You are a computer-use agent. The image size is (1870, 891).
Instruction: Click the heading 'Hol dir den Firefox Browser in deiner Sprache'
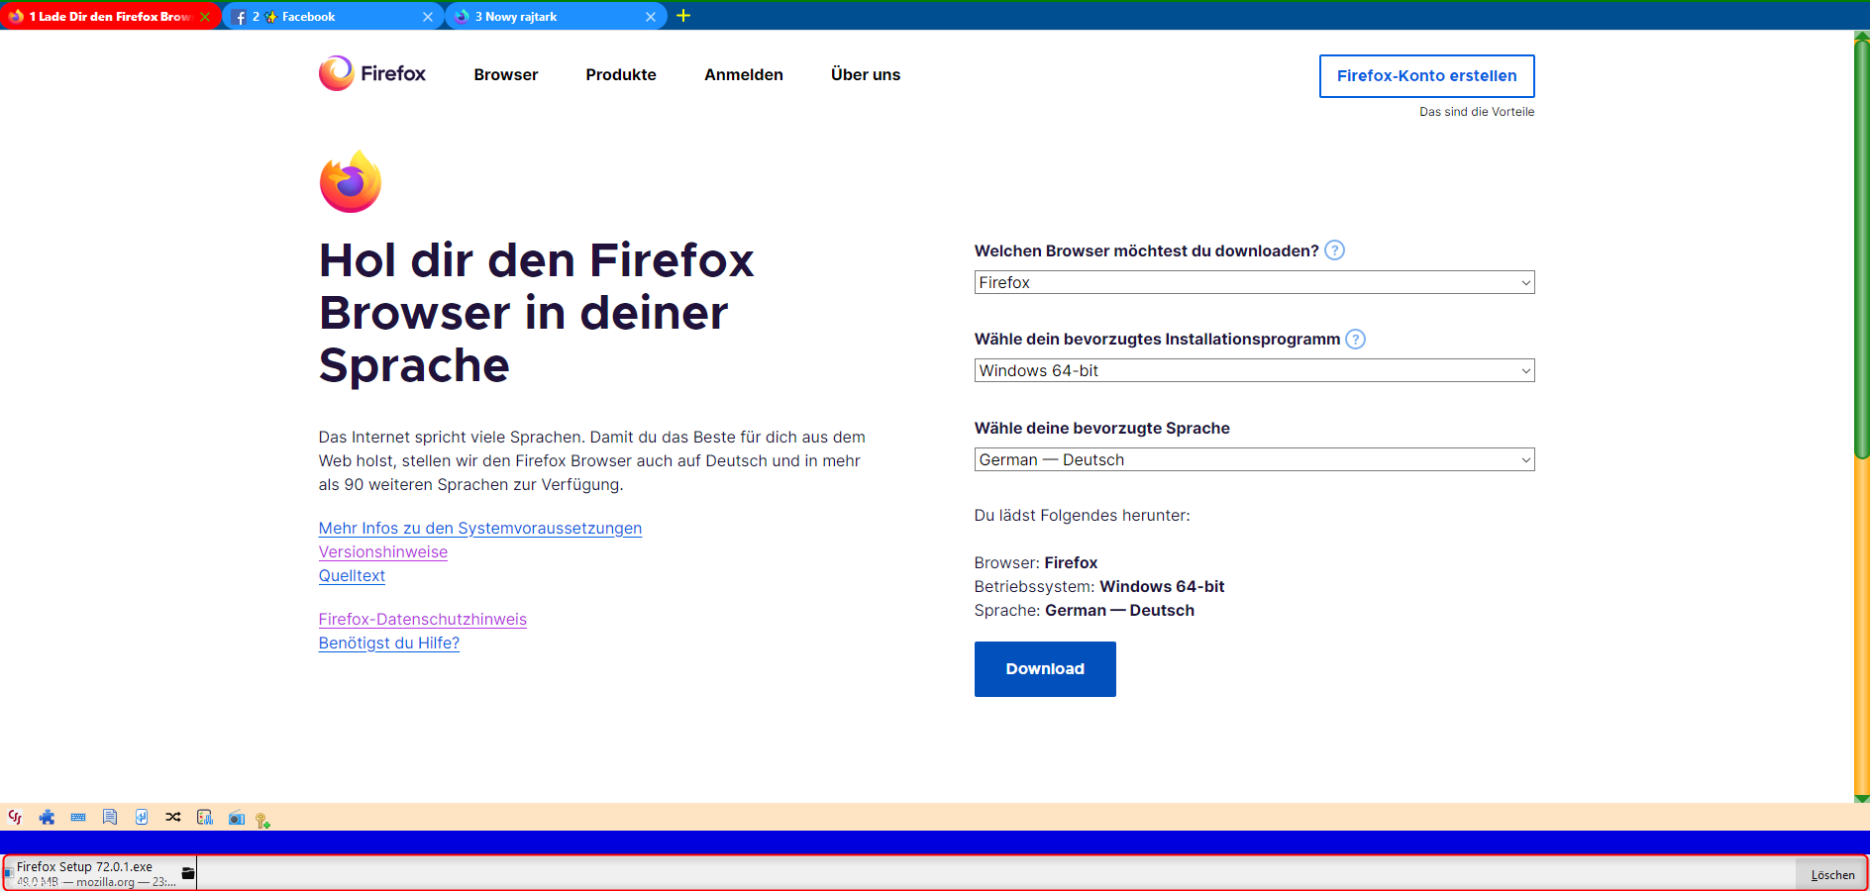(536, 313)
